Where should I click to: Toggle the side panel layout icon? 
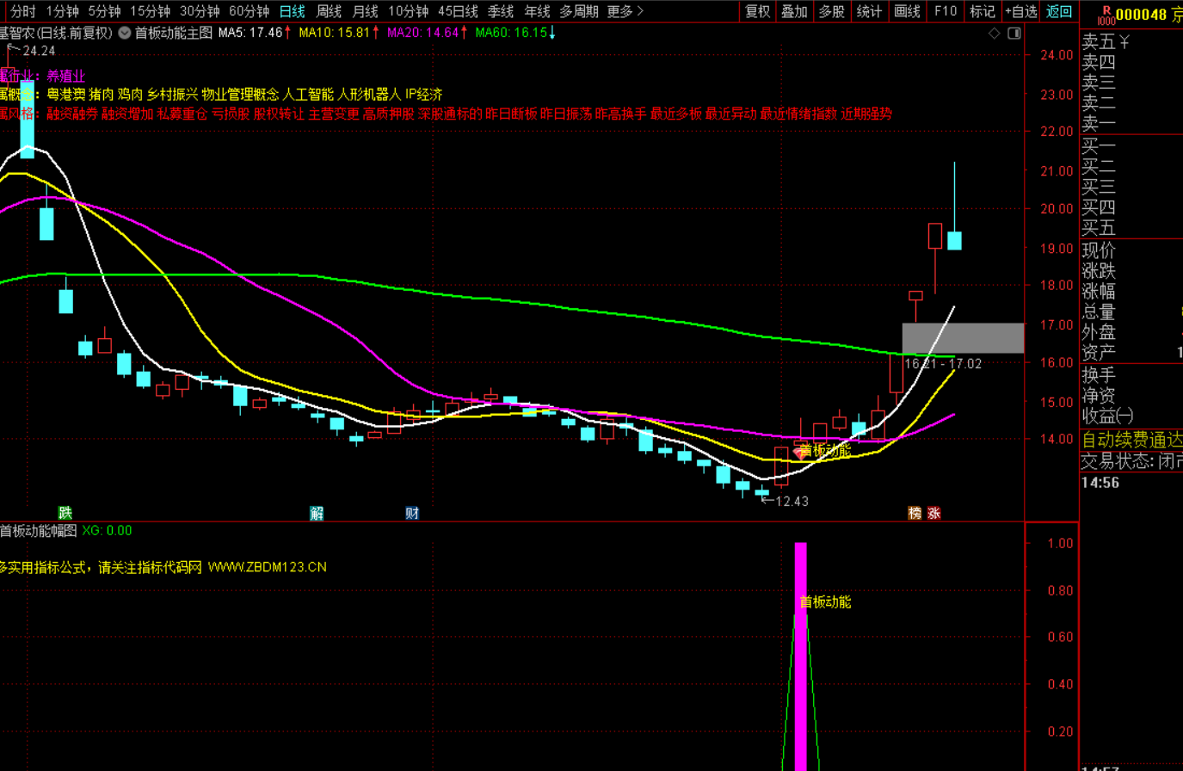1015,34
